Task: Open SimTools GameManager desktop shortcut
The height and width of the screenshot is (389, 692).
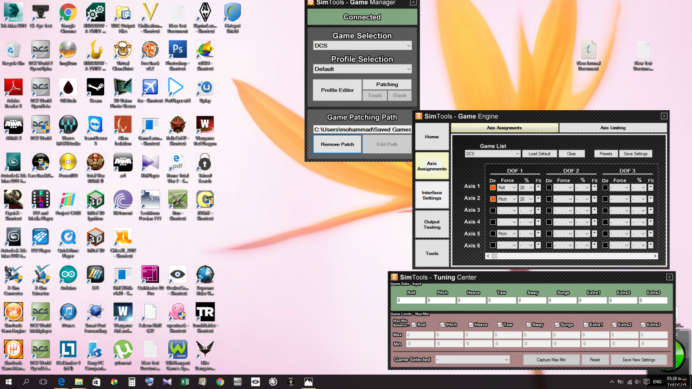Action: [x=13, y=355]
